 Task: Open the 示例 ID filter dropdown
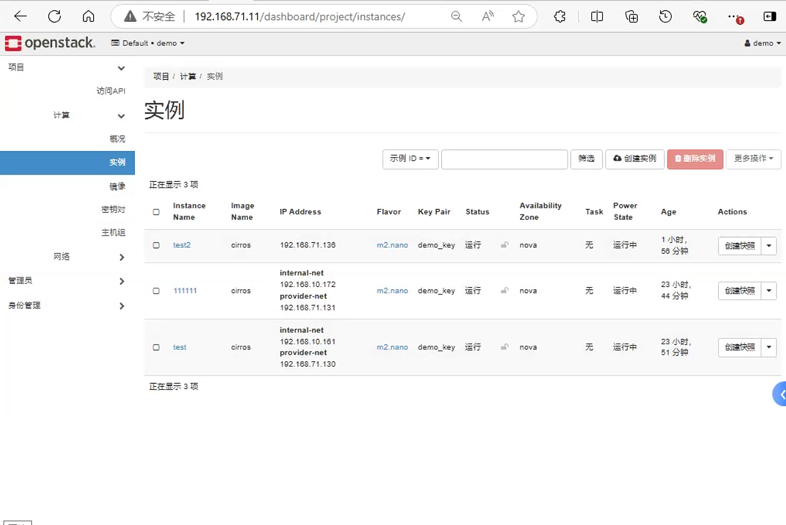coord(411,159)
